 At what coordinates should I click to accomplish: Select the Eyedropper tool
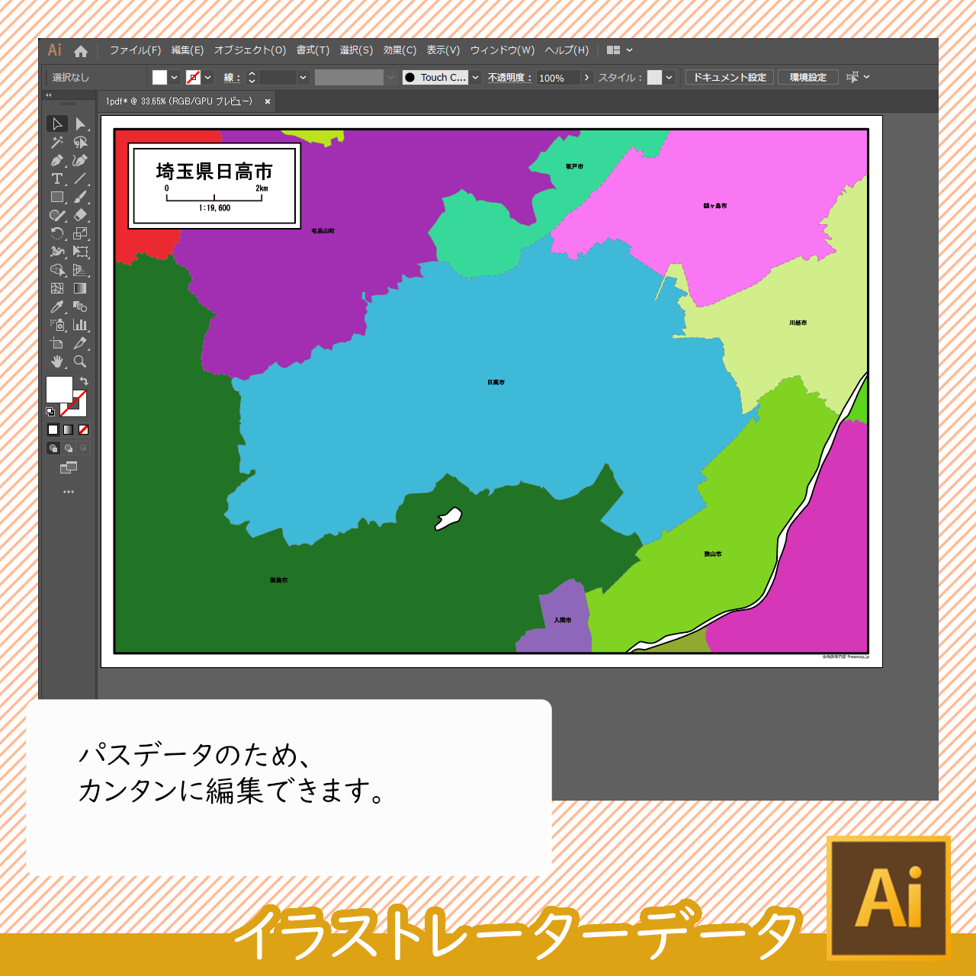[x=57, y=307]
